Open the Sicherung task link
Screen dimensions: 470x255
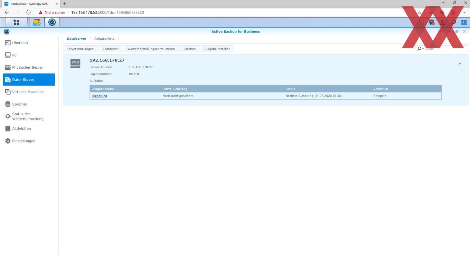[100, 96]
